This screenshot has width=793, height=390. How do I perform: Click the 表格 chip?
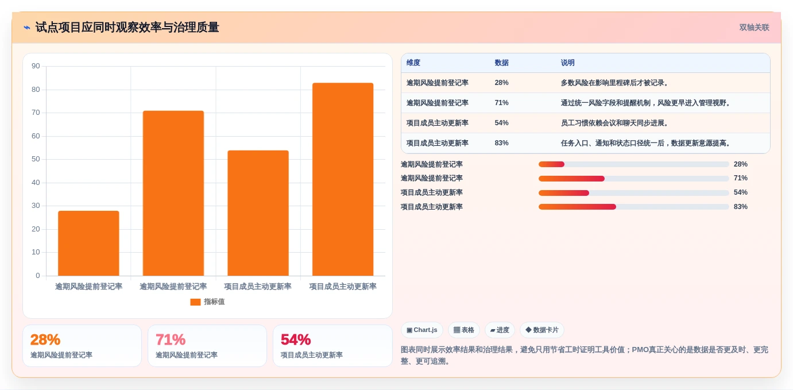pos(464,330)
